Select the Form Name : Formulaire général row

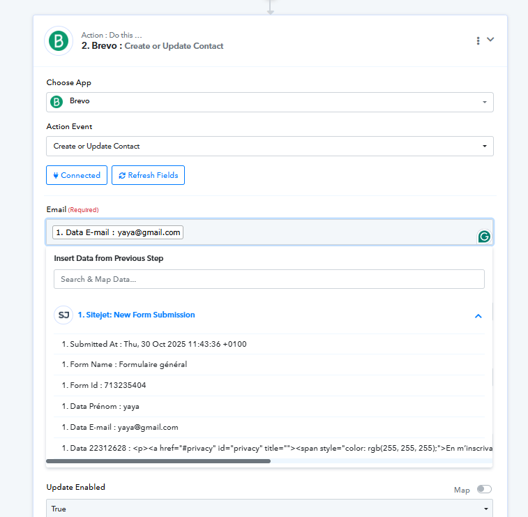pyautogui.click(x=269, y=365)
